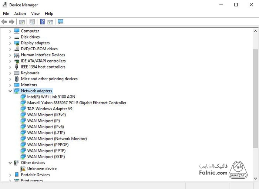259x189 pixels.
Task: Select Marvell Yukon Gigabit Ethernet Controller
Action: [77, 103]
